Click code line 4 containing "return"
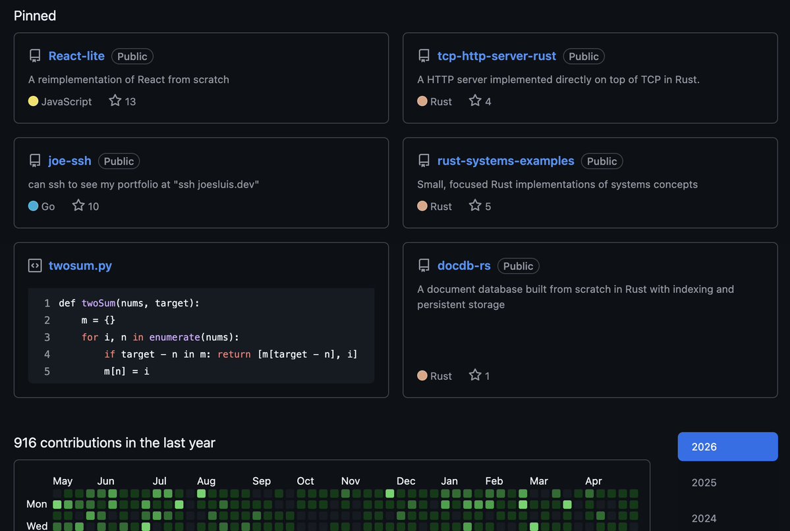790x531 pixels. pyautogui.click(x=231, y=355)
